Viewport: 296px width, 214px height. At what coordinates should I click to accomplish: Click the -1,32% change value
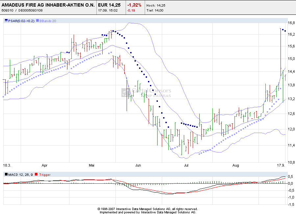click(x=134, y=5)
